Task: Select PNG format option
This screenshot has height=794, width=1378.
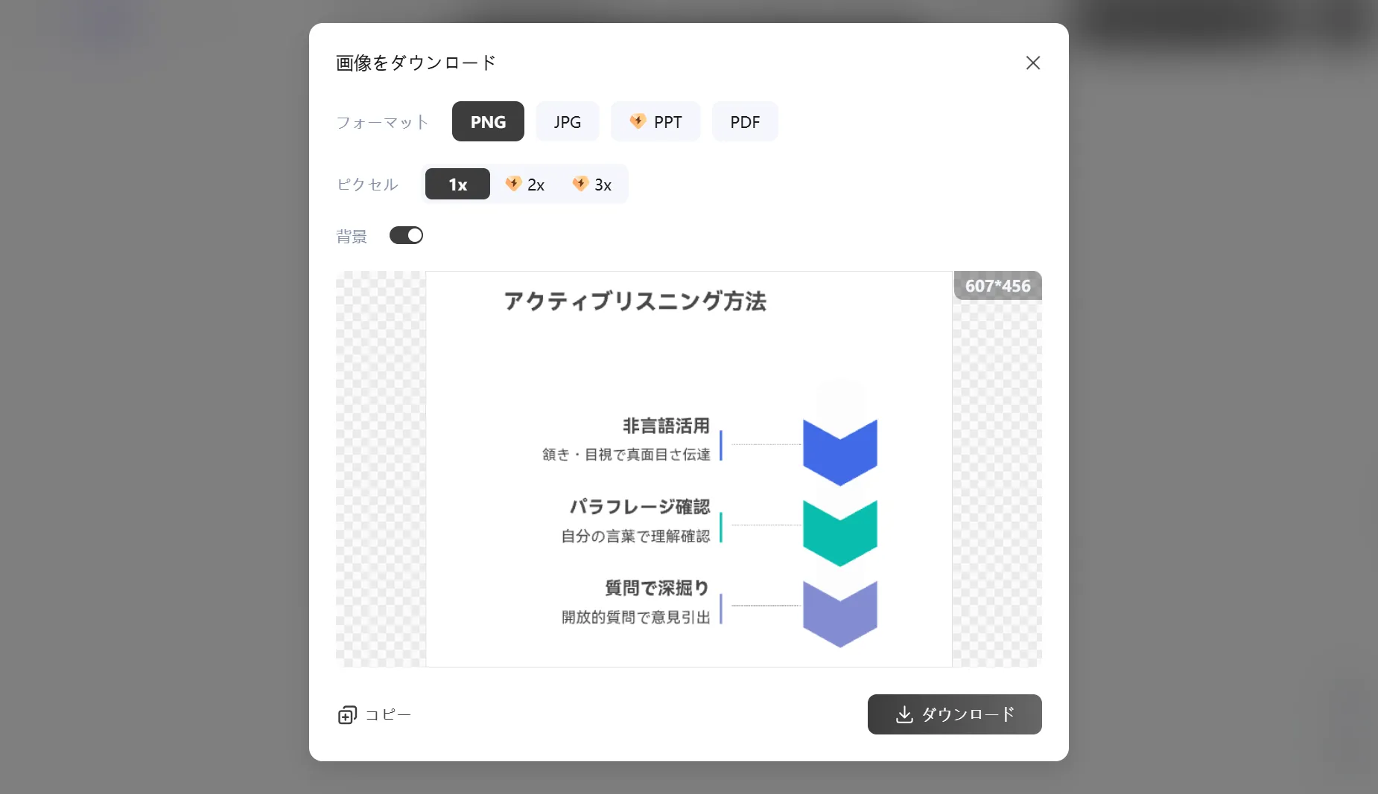Action: [x=488, y=122]
